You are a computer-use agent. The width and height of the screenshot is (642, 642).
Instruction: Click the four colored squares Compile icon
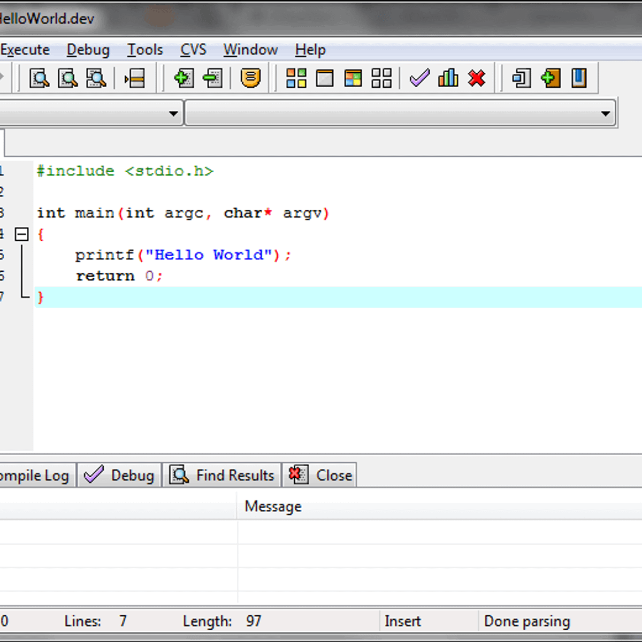(x=296, y=79)
